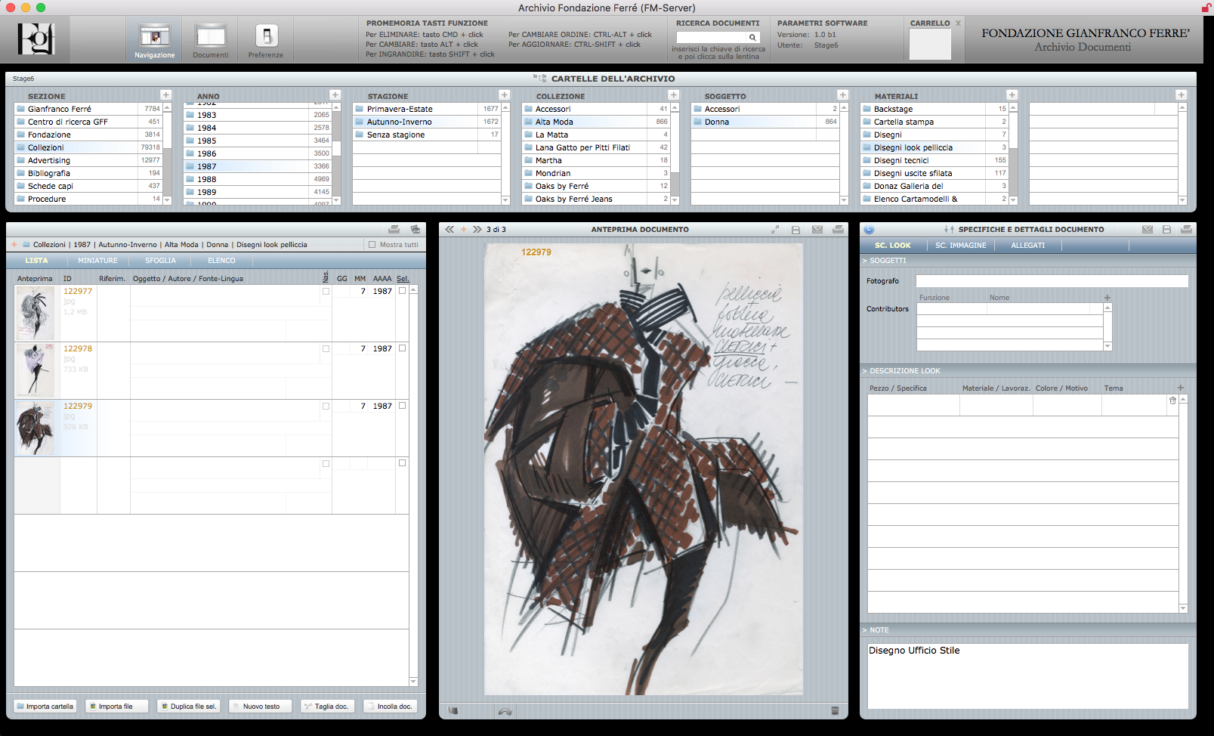Click the Ricerca Documenti search field
1214x736 pixels.
point(712,37)
